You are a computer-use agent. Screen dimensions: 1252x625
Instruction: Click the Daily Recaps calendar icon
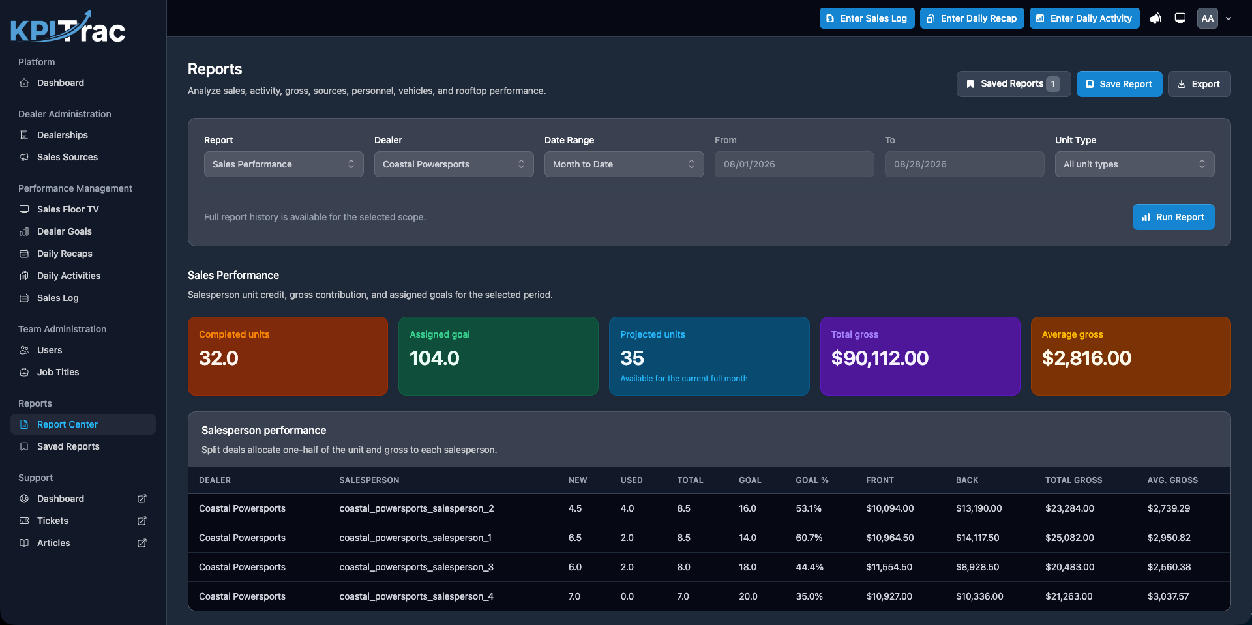24,254
